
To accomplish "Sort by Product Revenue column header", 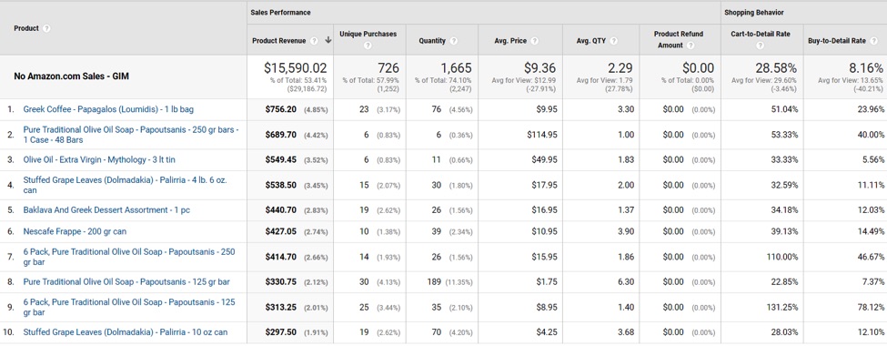I will click(279, 41).
